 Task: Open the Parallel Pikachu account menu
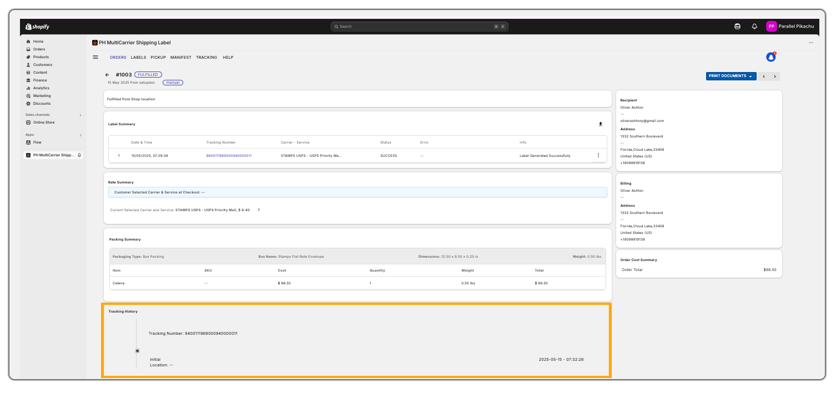789,27
